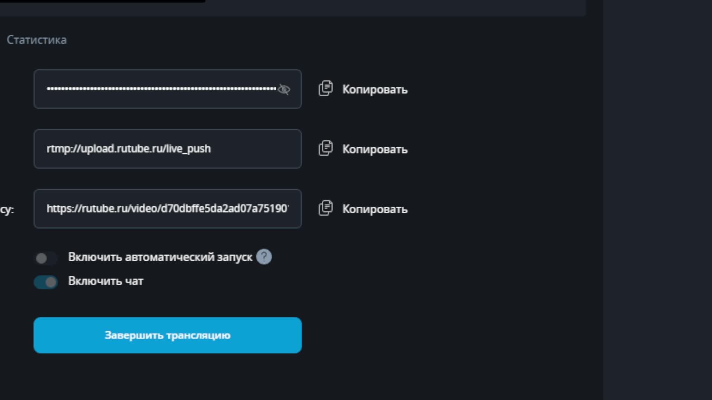
Task: Open the Статистика tab
Action: [37, 40]
